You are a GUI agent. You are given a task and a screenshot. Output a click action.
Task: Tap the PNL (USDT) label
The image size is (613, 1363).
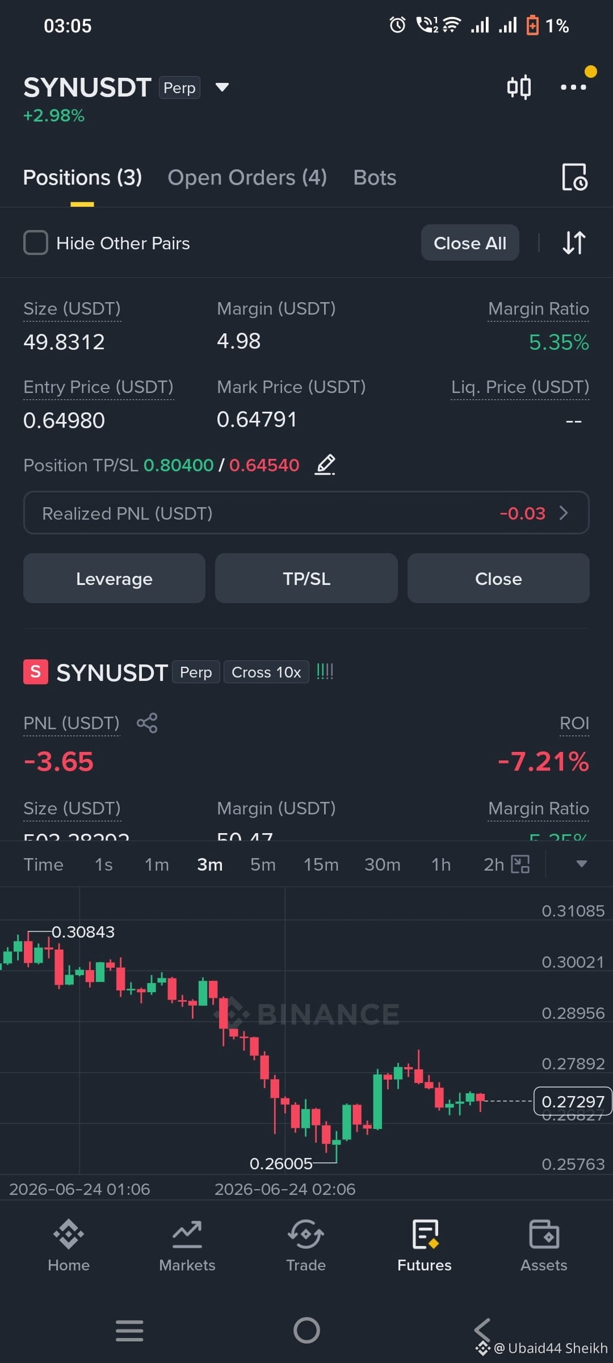pyautogui.click(x=72, y=724)
